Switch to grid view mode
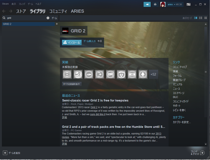210x160 pixels. pyautogui.click(x=205, y=18)
